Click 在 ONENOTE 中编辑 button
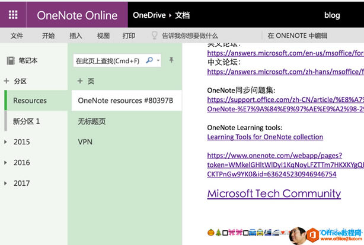The width and height of the screenshot is (364, 245). coord(298,36)
